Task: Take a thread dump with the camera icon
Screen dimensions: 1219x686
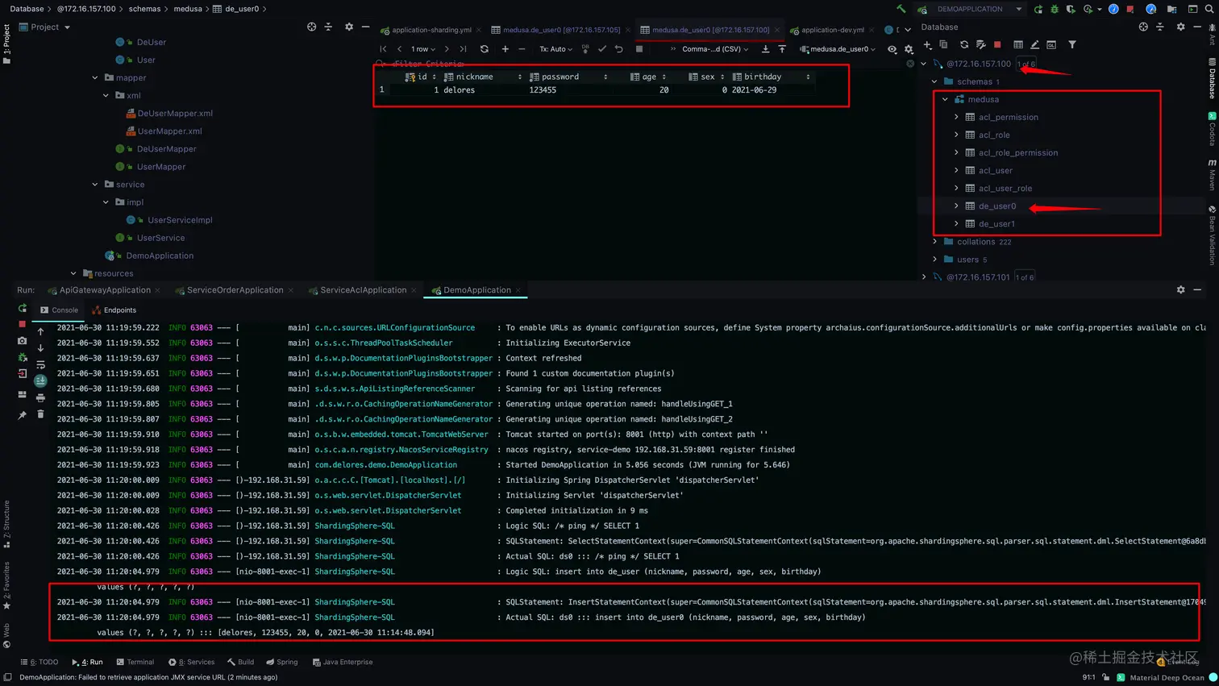Action: (22, 341)
